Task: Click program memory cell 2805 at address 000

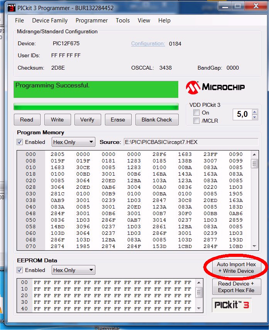Action: click(58, 154)
